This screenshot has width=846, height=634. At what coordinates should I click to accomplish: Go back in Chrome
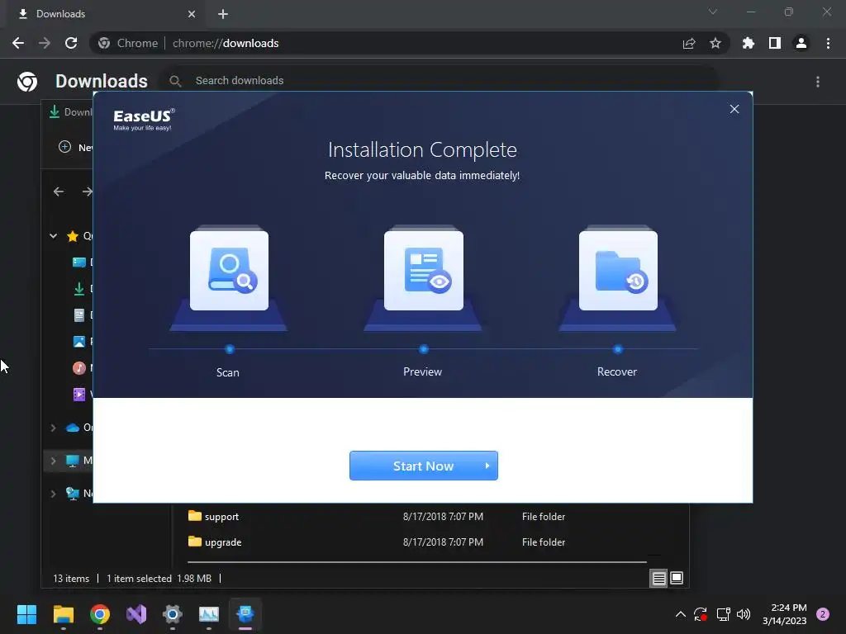pos(18,43)
